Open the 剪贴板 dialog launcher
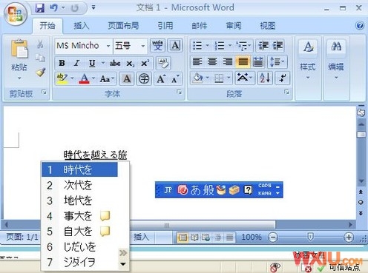This screenshot has width=368, height=273. (x=44, y=92)
